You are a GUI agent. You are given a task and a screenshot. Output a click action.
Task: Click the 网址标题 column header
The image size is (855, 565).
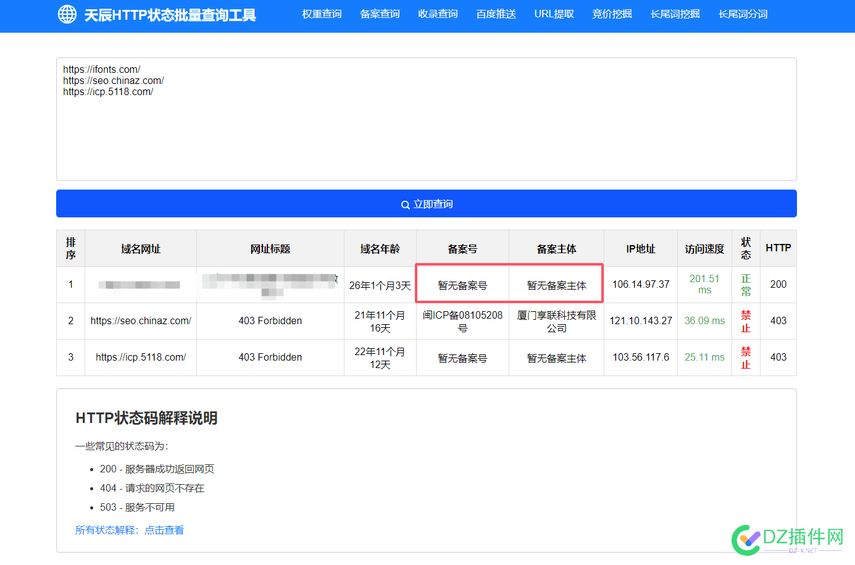(270, 249)
